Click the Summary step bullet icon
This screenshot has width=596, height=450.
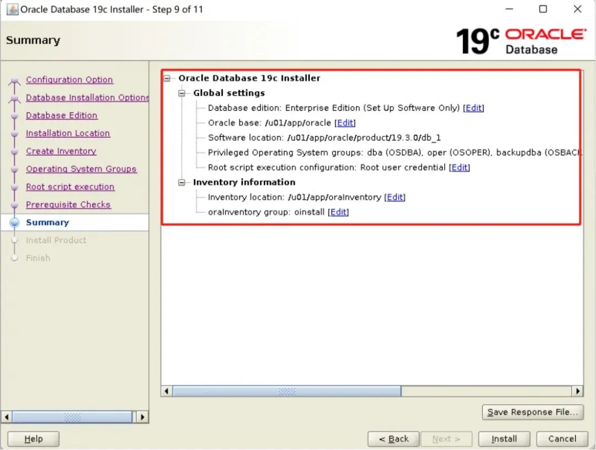coord(14,223)
